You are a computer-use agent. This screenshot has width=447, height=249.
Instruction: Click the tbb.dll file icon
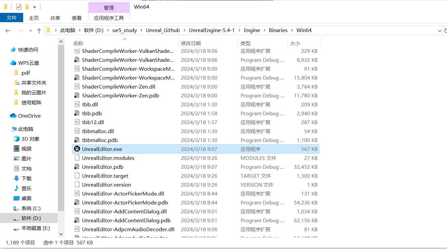pyautogui.click(x=77, y=104)
